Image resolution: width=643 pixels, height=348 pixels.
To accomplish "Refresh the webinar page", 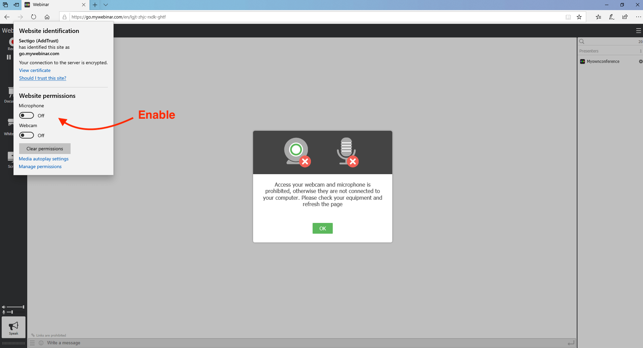I will (x=34, y=17).
